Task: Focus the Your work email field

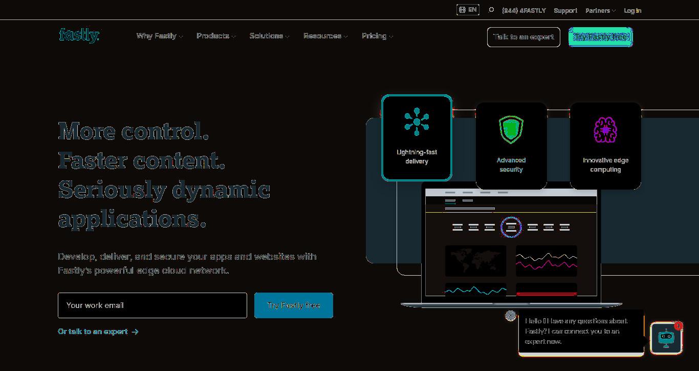Action: tap(152, 305)
